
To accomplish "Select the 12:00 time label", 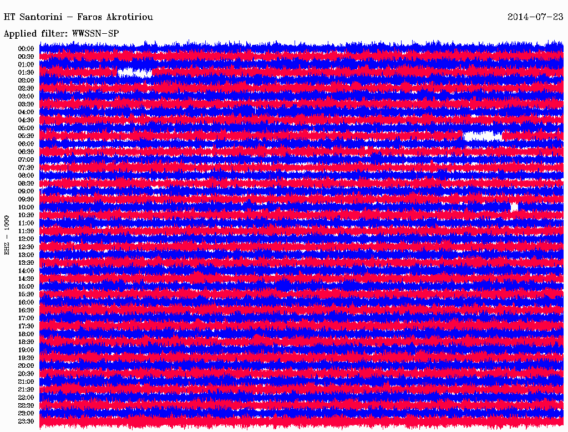I will point(26,239).
